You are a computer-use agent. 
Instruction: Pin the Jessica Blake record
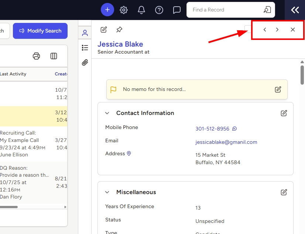[x=119, y=30]
